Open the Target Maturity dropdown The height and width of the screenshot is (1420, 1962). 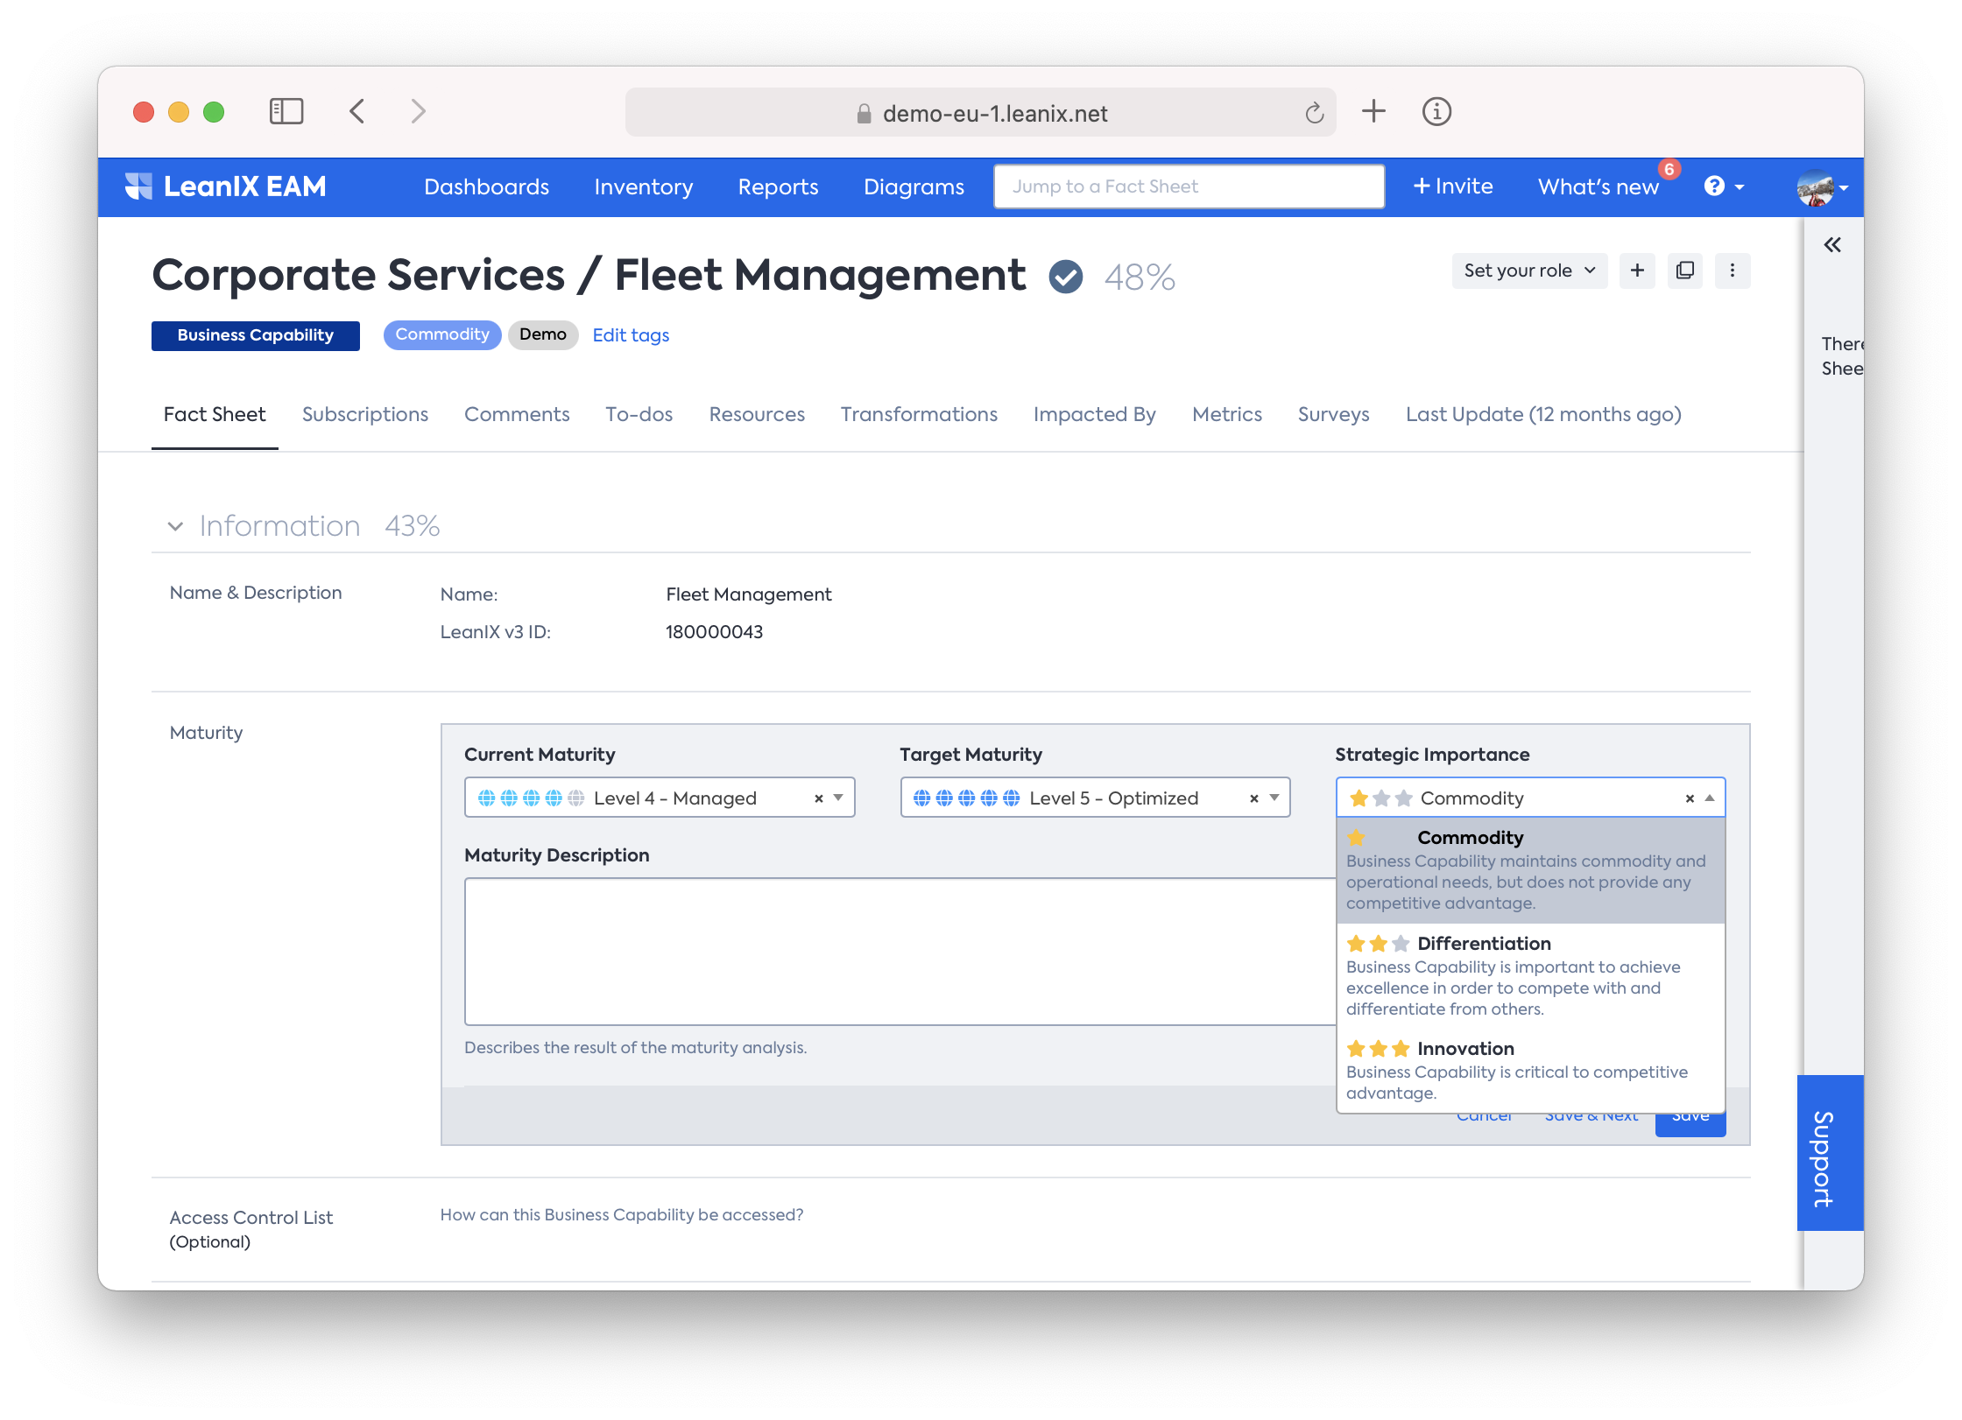pyautogui.click(x=1274, y=798)
